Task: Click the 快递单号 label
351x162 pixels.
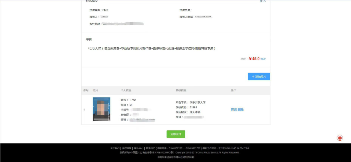Action: click(186, 10)
